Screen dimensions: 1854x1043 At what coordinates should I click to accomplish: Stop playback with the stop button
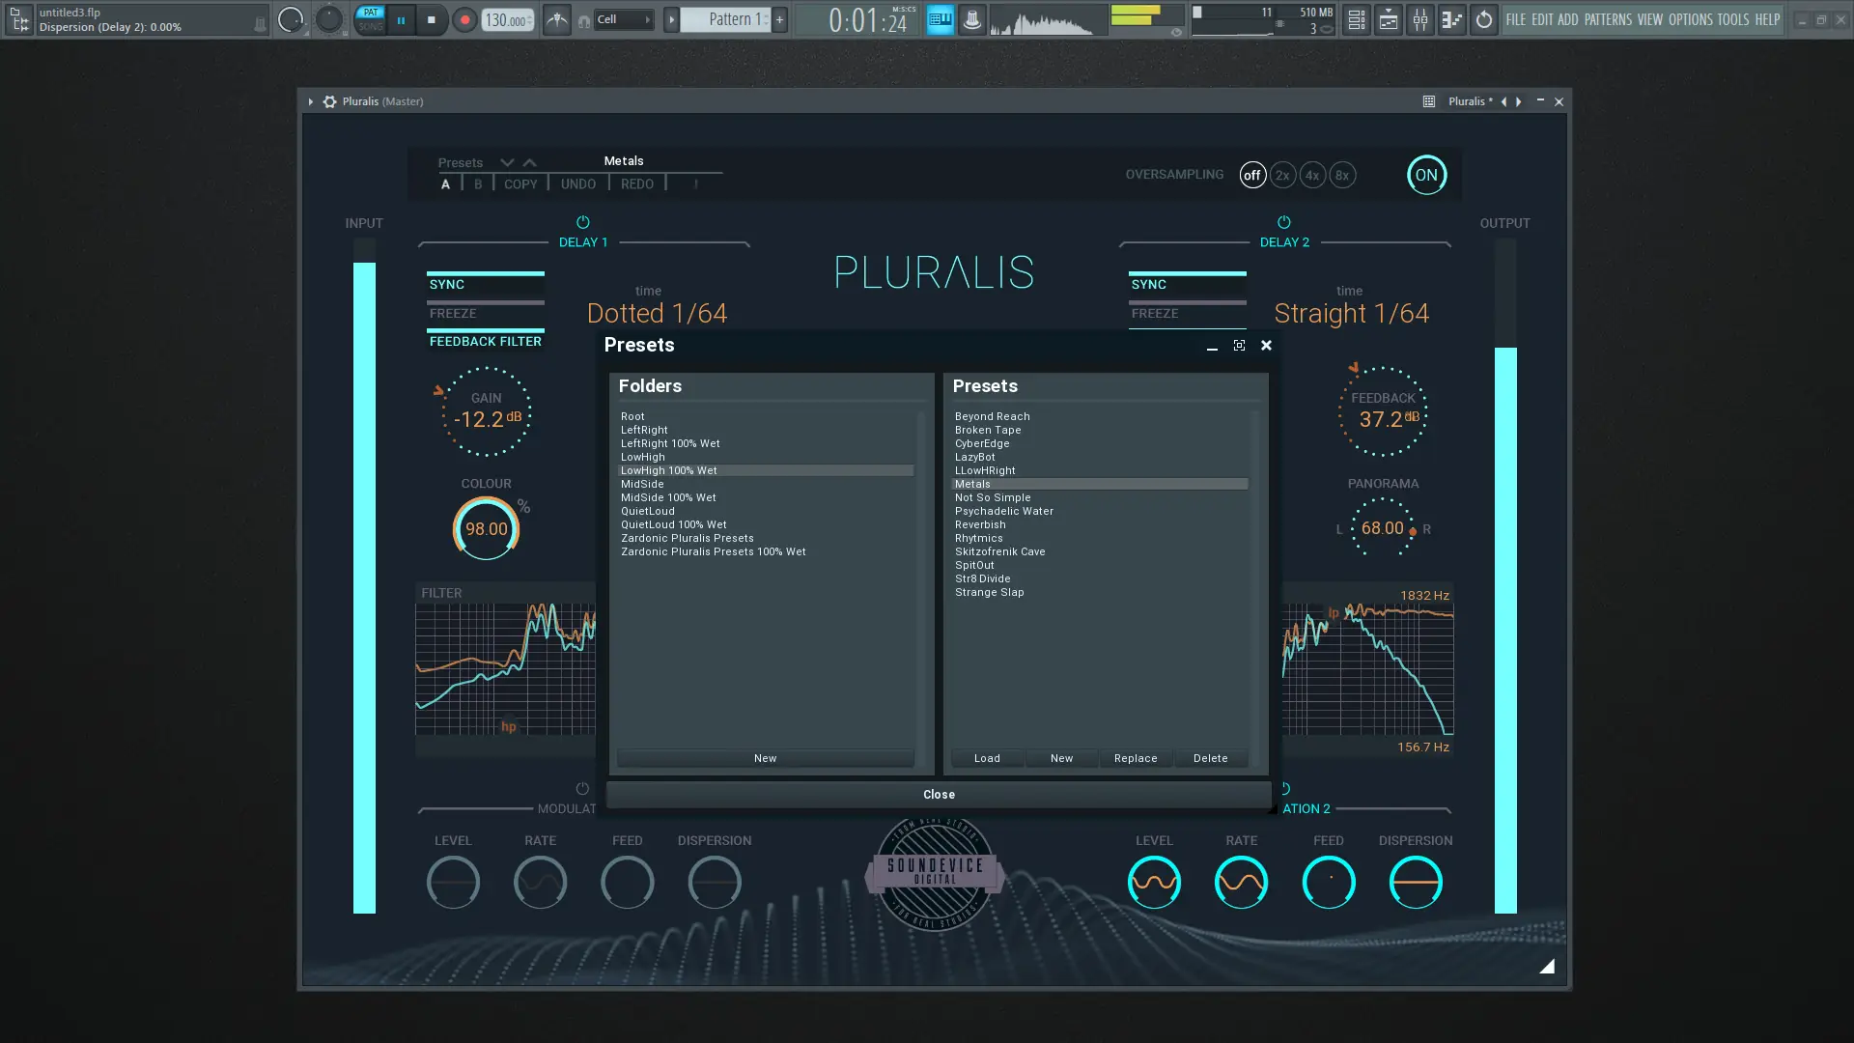coord(432,19)
